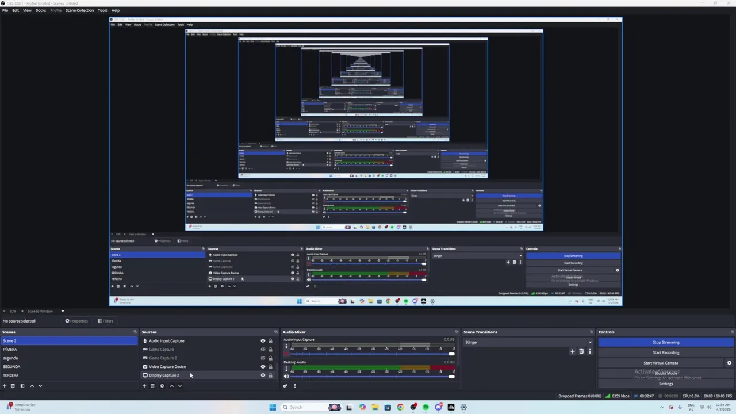
Task: Pop out the Scenes dock icon
Action: click(135, 332)
